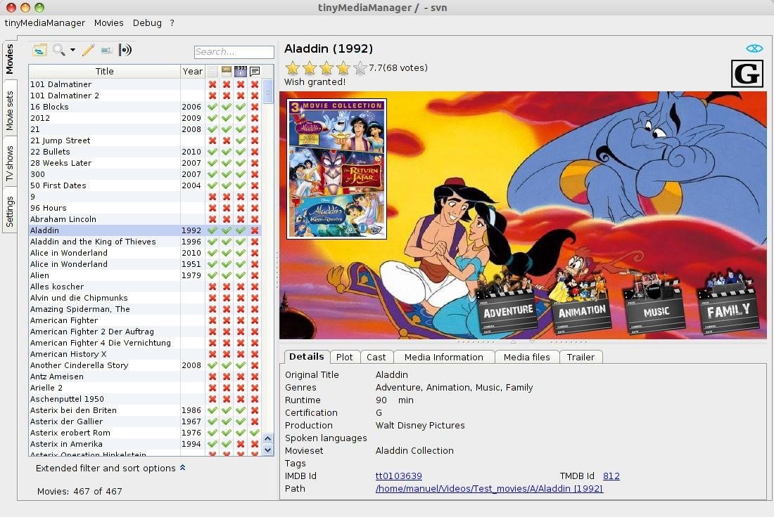Click NFO green check for Alien

(x=212, y=275)
